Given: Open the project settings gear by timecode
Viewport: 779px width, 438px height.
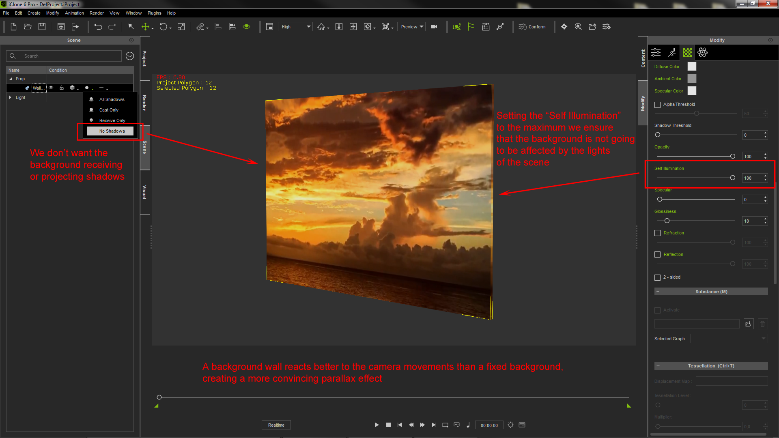Looking at the screenshot, I should (x=511, y=425).
